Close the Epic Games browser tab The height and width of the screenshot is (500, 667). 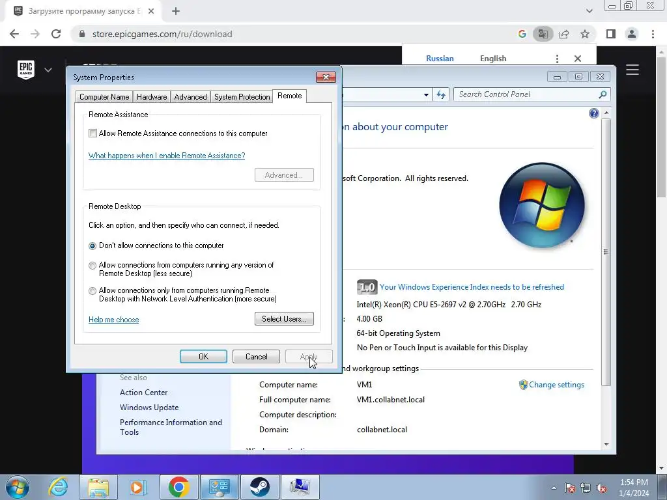click(151, 12)
